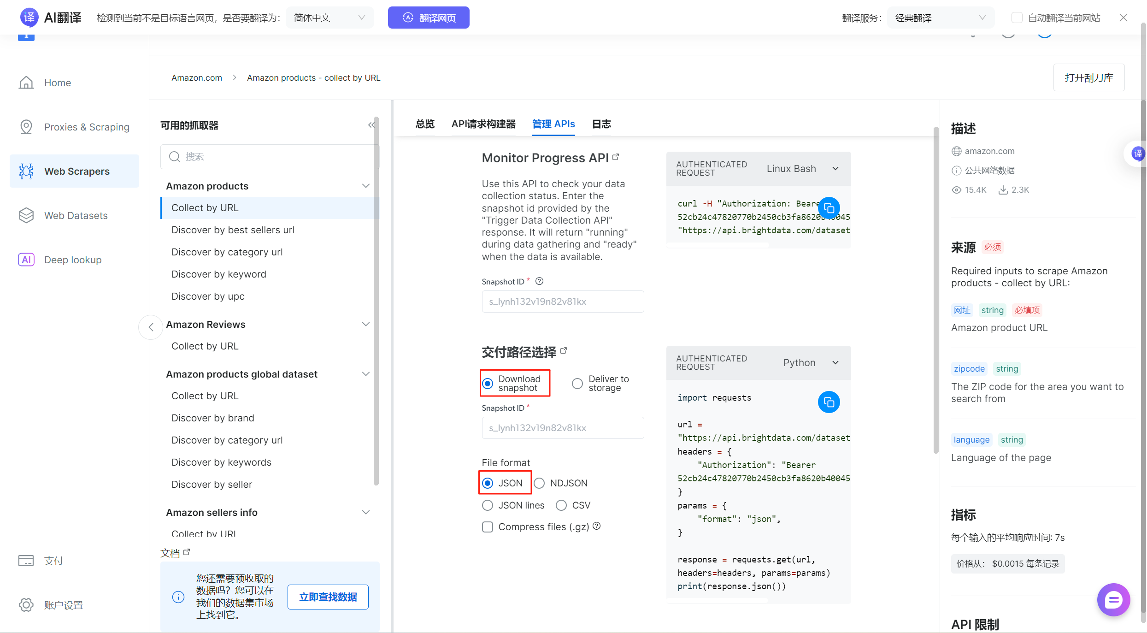Screen dimensions: 1147x633
Task: Close the AI翻译 translation bar
Action: [x=1123, y=18]
